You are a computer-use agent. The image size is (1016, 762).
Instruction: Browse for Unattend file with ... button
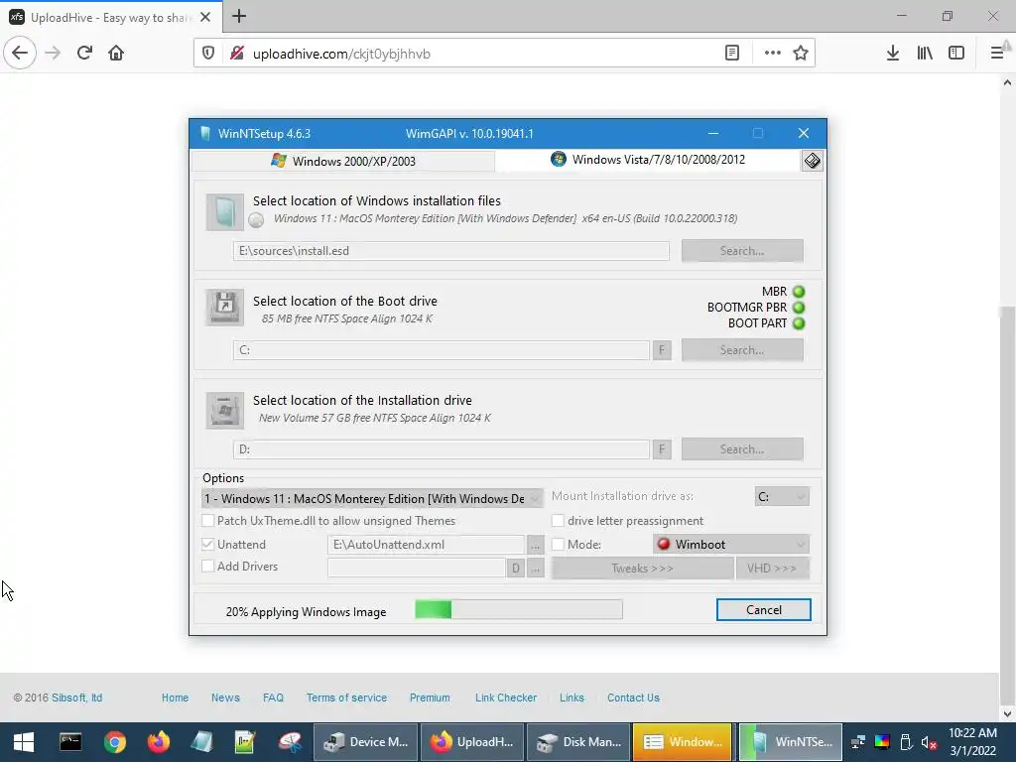[x=535, y=545]
